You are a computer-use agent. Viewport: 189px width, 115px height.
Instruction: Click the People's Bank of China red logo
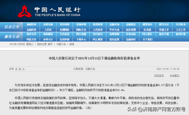tap(25, 11)
